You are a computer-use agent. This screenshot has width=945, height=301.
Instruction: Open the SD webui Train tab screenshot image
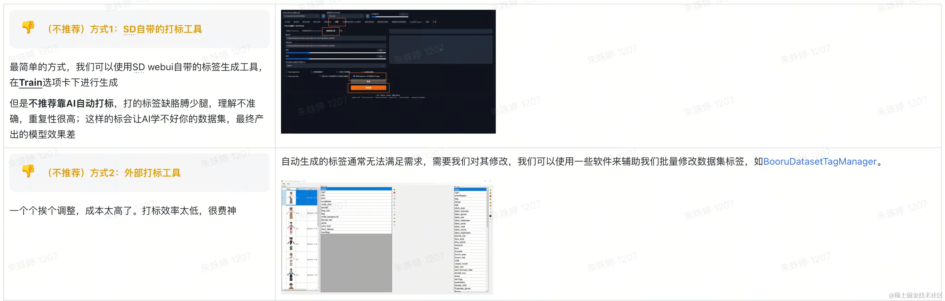click(388, 72)
